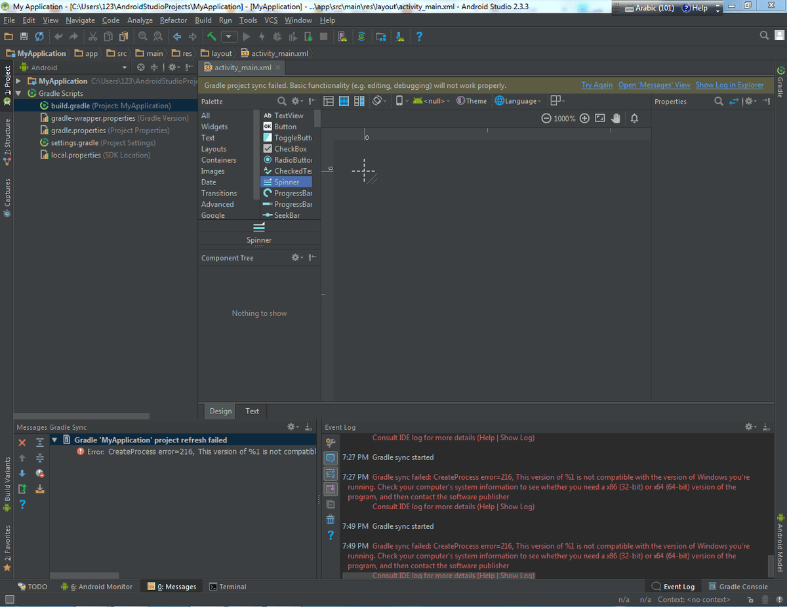Select Spinner in the Palette list
Screen dimensions: 787x607
click(287, 182)
